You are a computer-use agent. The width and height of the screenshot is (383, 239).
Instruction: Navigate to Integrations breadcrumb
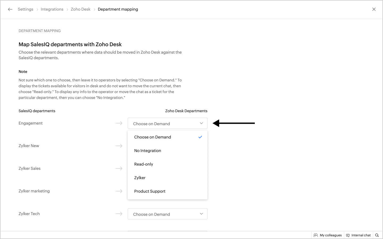point(52,9)
